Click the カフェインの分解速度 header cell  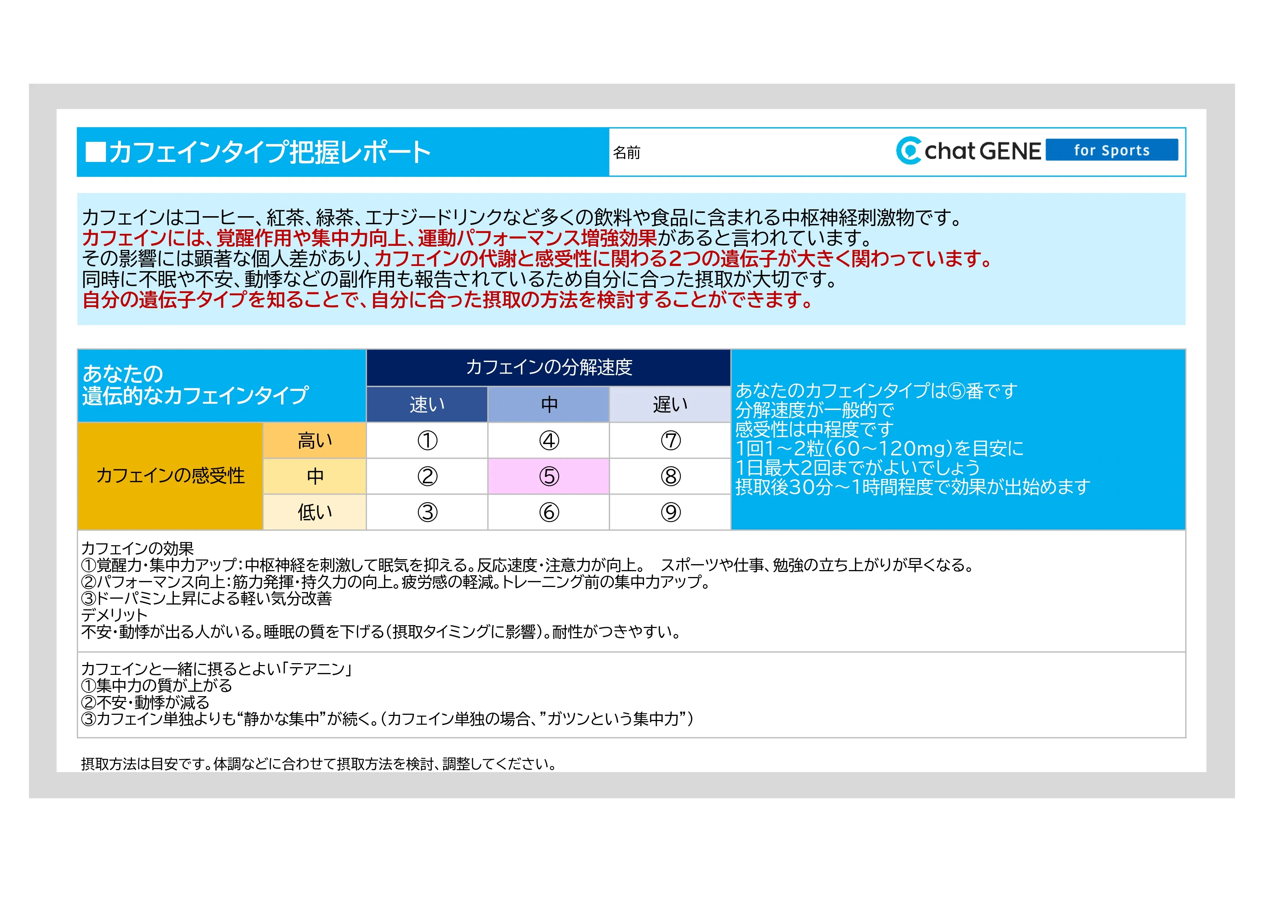[548, 367]
